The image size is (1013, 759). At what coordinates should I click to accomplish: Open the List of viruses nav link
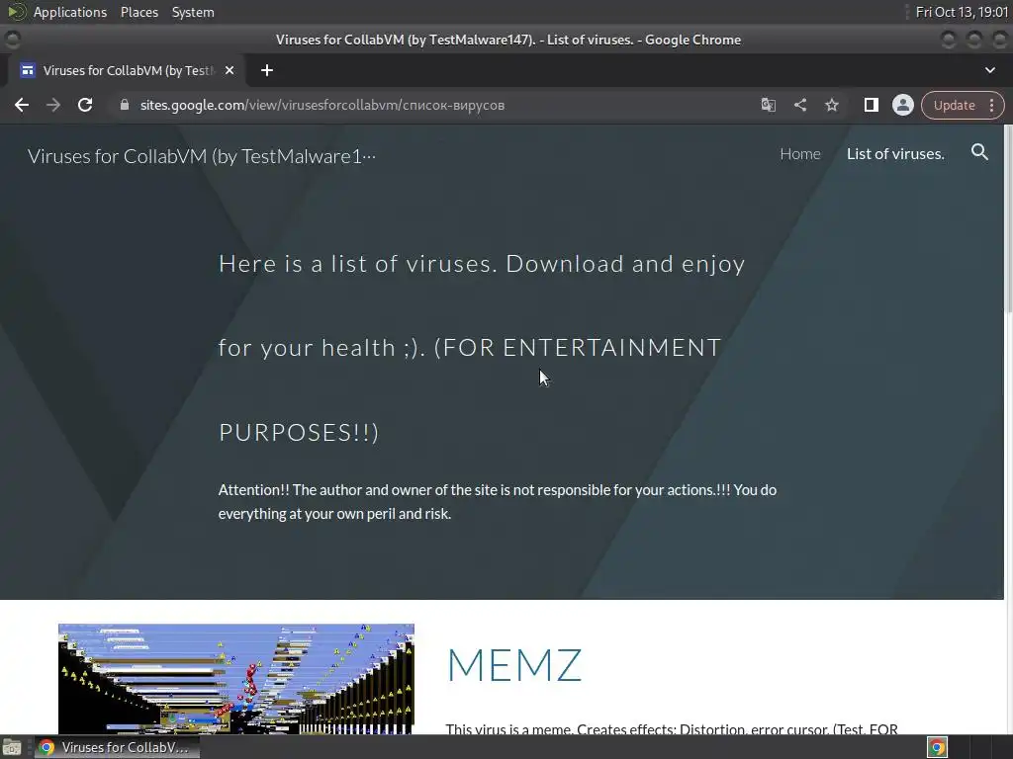click(895, 154)
